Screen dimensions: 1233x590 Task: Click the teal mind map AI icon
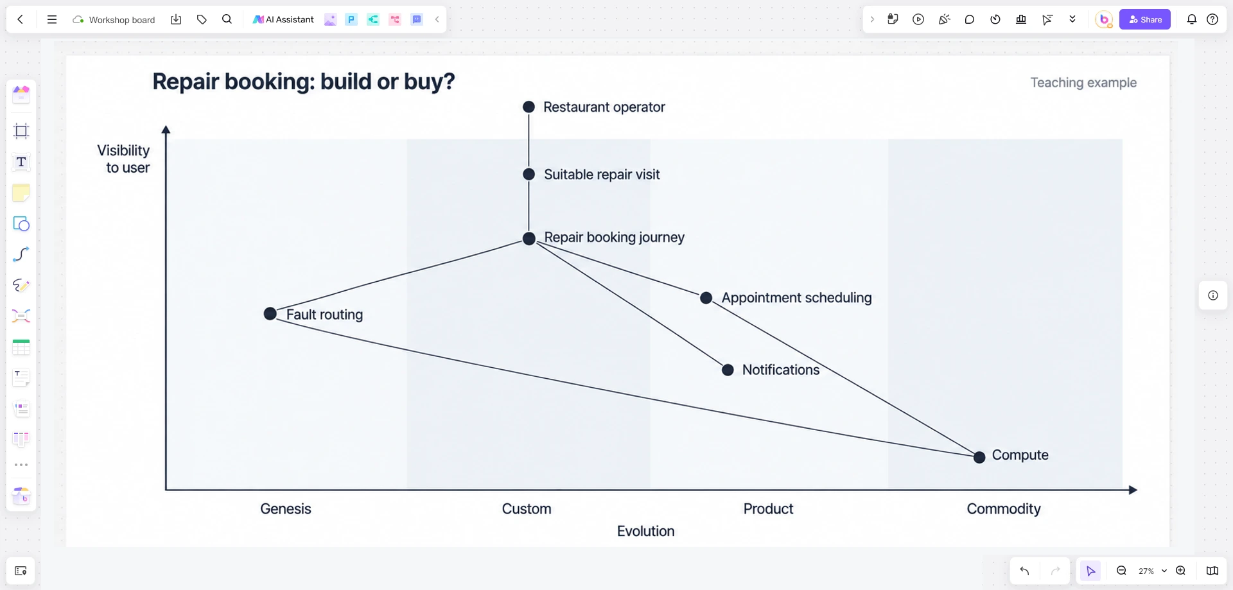coord(373,19)
